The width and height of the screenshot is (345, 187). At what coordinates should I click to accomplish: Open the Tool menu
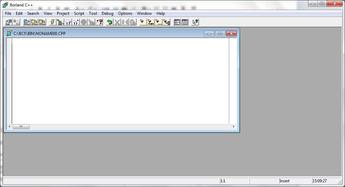[93, 13]
